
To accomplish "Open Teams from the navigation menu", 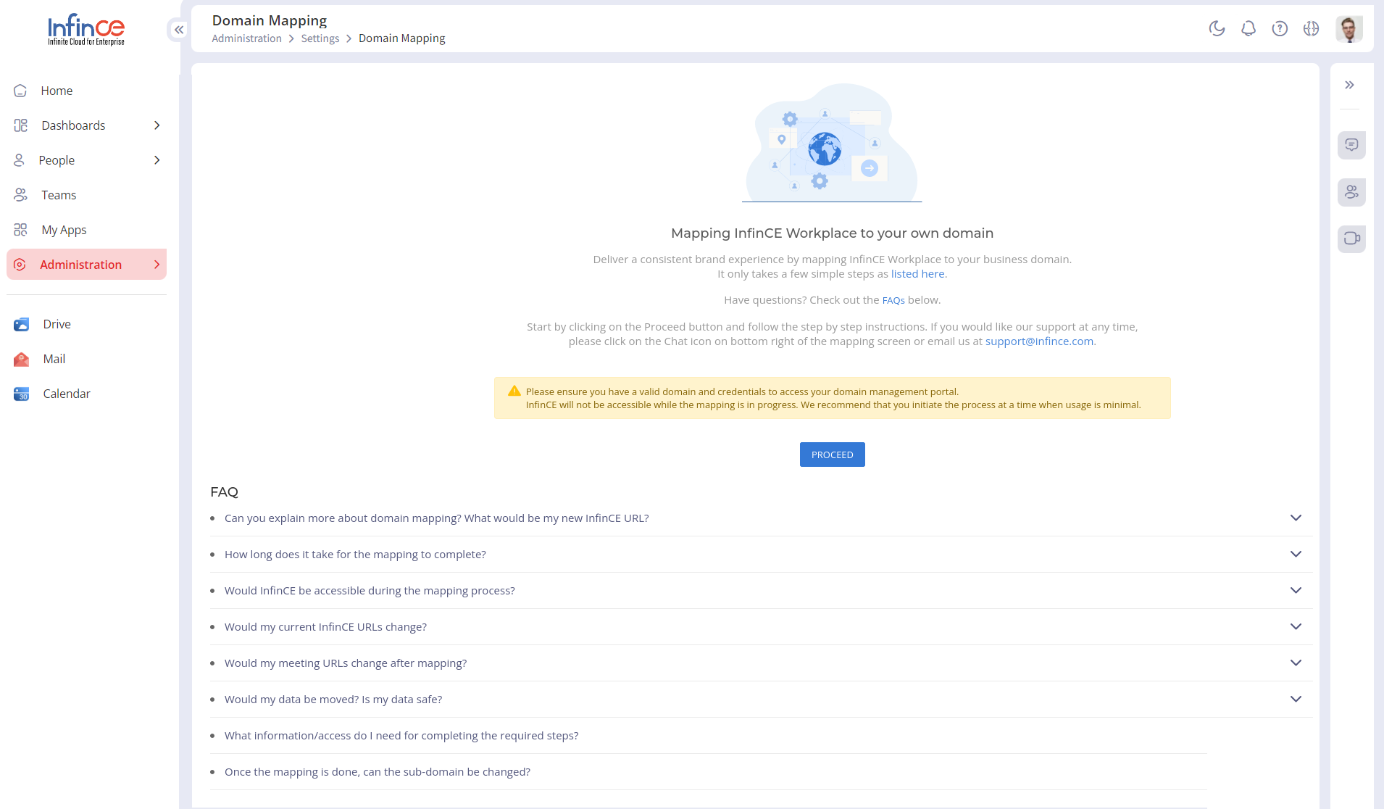I will coord(58,195).
